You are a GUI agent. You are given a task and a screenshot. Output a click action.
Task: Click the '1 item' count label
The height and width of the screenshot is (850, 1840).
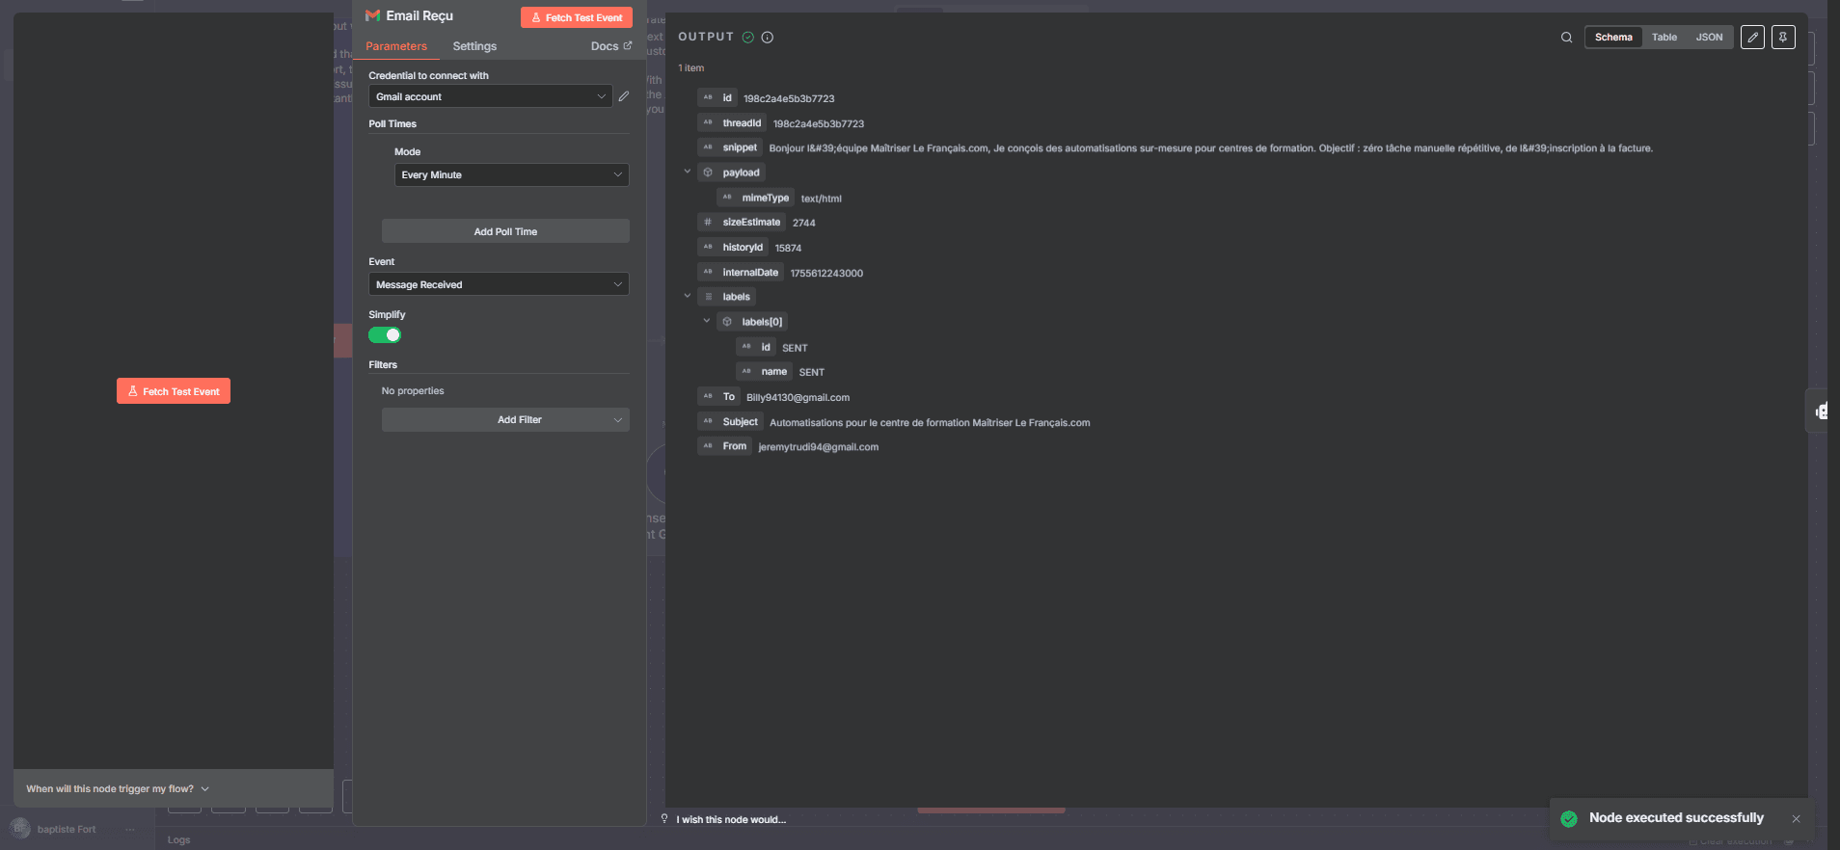point(691,68)
